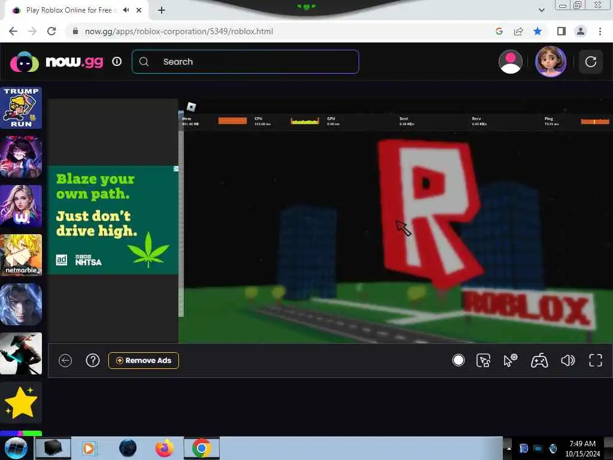The height and width of the screenshot is (460, 613).
Task: Toggle the bookmark star
Action: point(538,31)
